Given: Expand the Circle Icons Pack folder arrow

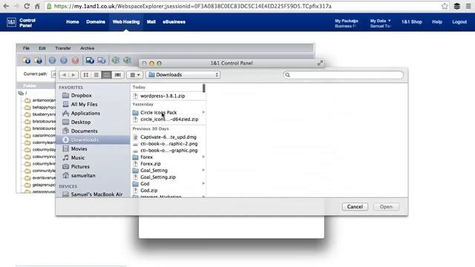Looking at the screenshot, I should [x=203, y=112].
